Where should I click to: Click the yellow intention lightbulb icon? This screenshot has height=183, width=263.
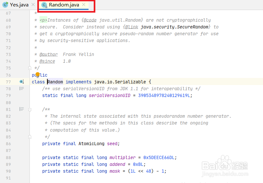pos(38,74)
